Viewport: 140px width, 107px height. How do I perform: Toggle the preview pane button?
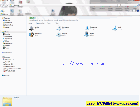[134, 11]
